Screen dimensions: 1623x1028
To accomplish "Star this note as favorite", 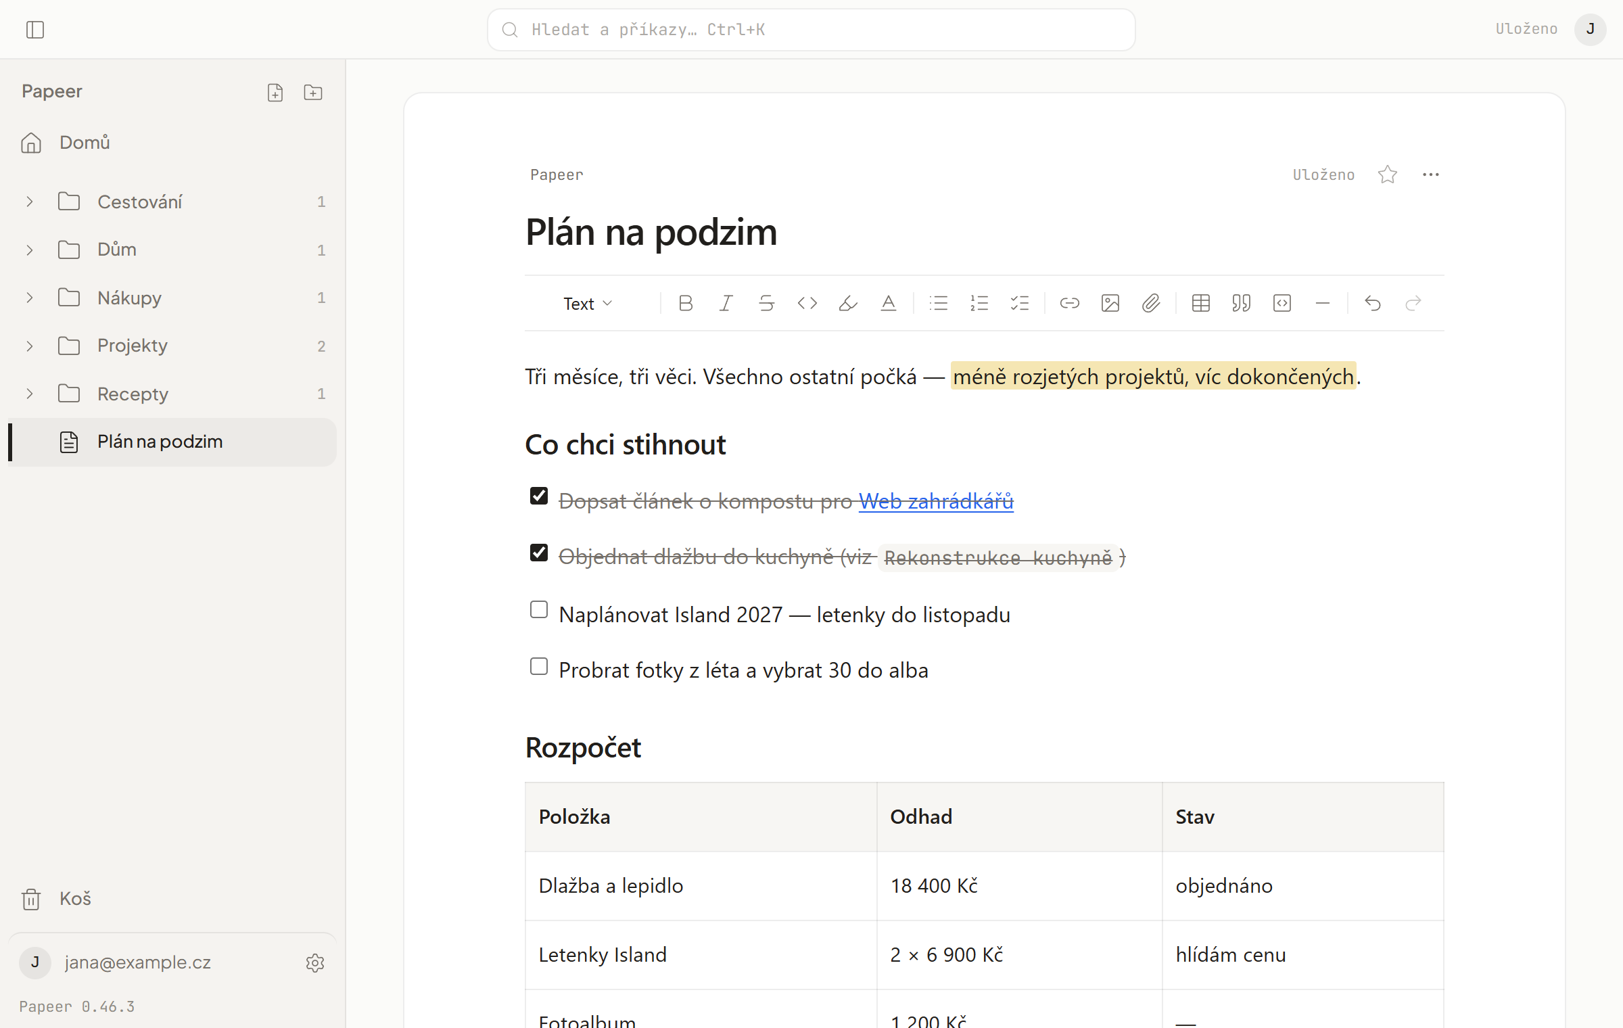I will [1388, 175].
